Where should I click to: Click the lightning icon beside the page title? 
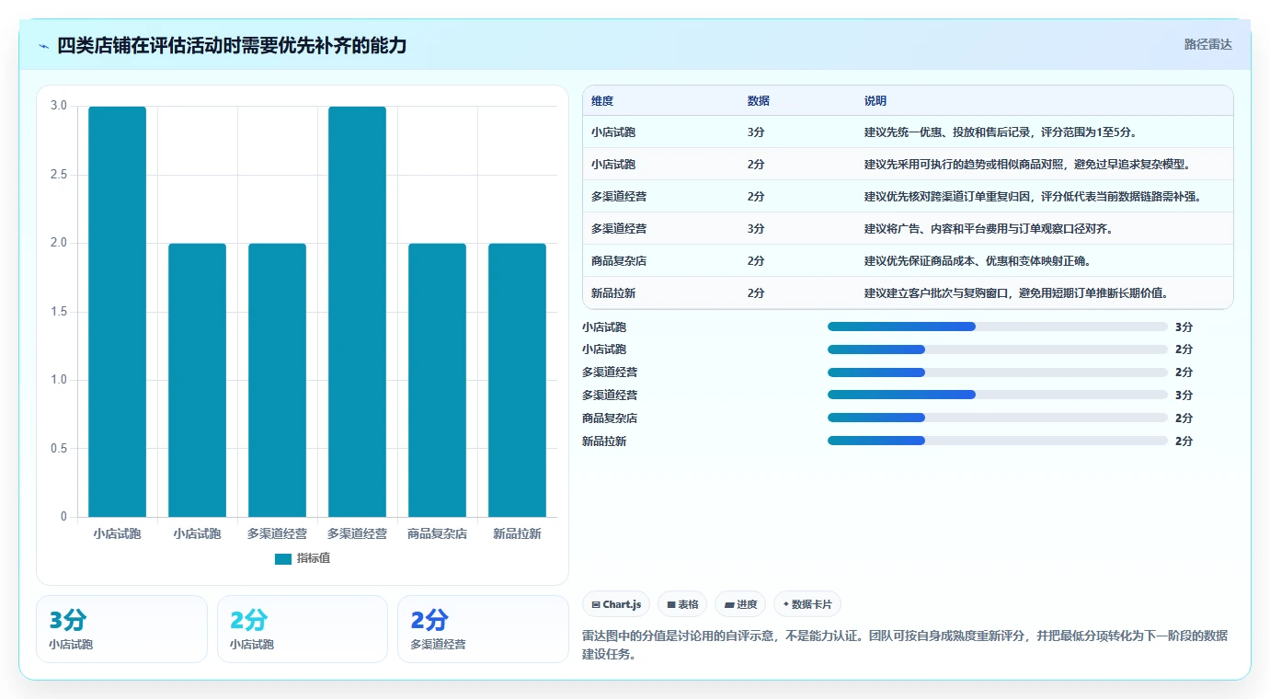pos(43,46)
